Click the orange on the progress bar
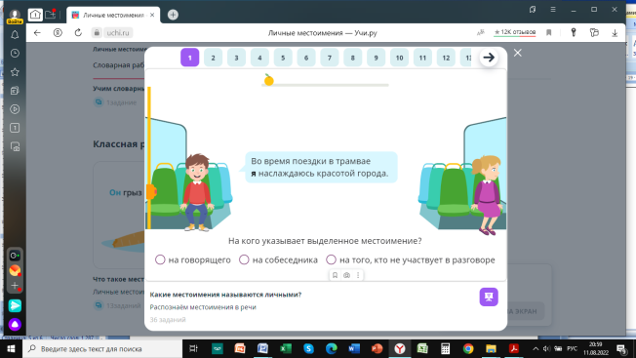Image resolution: width=636 pixels, height=358 pixels. click(x=268, y=80)
